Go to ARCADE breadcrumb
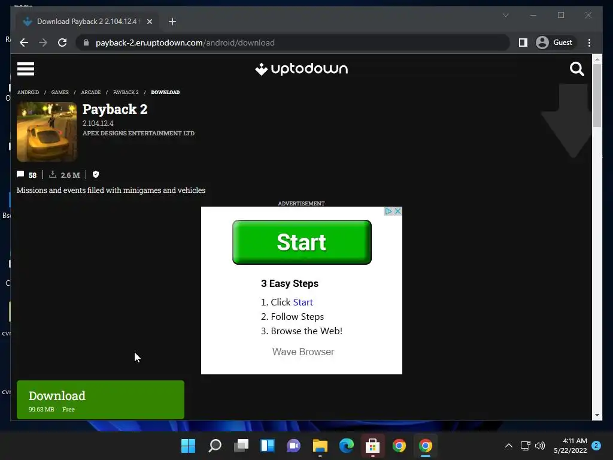The height and width of the screenshot is (460, 613). 91,92
